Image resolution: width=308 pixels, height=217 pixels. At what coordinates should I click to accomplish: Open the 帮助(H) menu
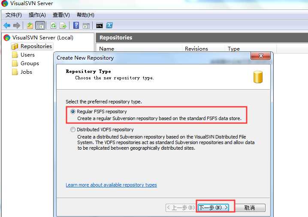click(x=85, y=15)
